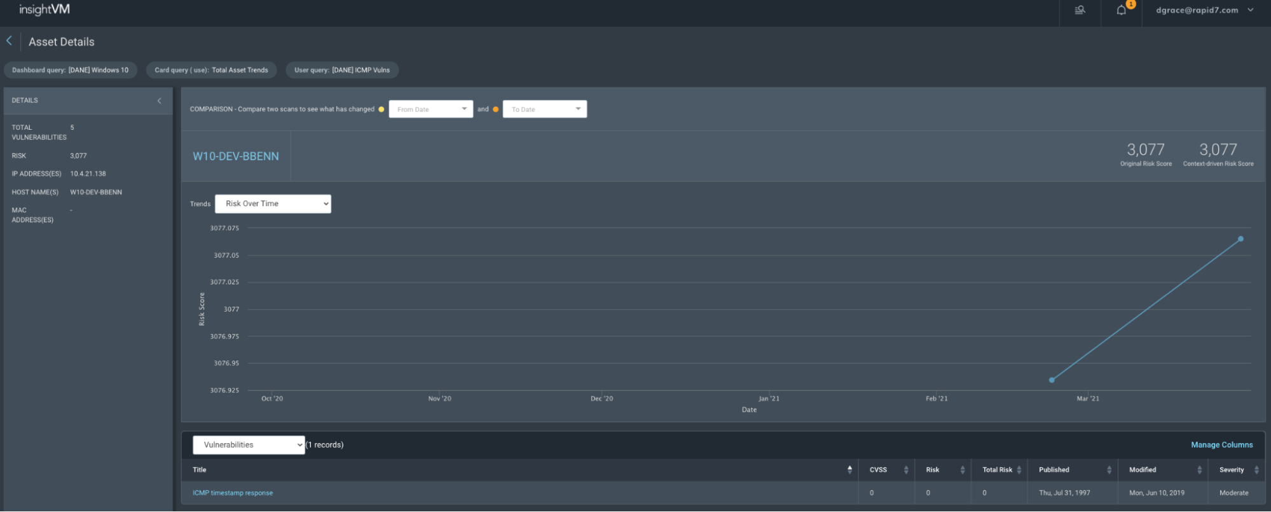Viewport: 1271px width, 512px height.
Task: Sort by Severity column arrows
Action: [1256, 469]
